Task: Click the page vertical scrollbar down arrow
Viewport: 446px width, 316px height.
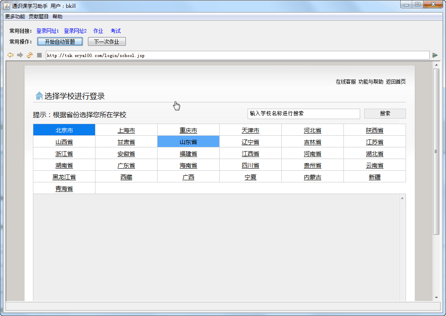Action: (436, 298)
